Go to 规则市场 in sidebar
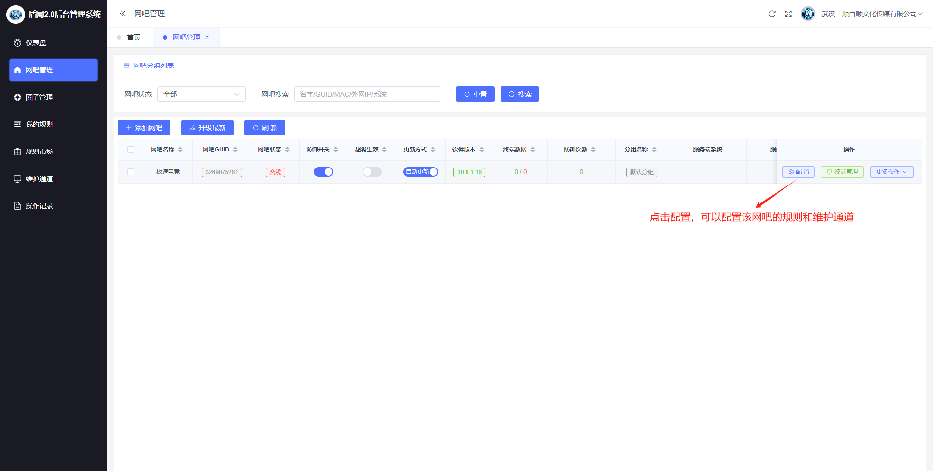Image resolution: width=933 pixels, height=471 pixels. point(39,151)
